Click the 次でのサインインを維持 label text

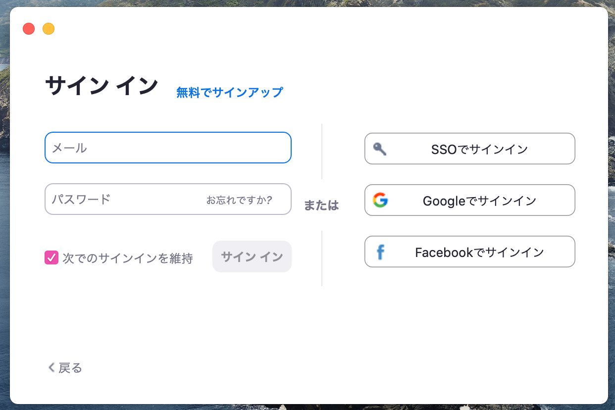(x=127, y=258)
